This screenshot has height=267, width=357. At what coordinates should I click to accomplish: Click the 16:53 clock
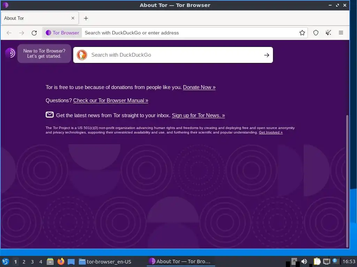[x=349, y=261]
